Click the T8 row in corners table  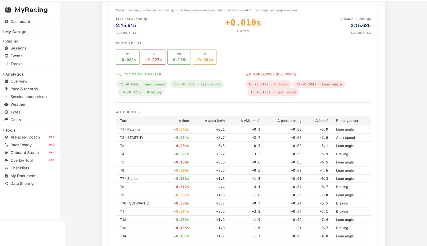pyautogui.click(x=243, y=187)
